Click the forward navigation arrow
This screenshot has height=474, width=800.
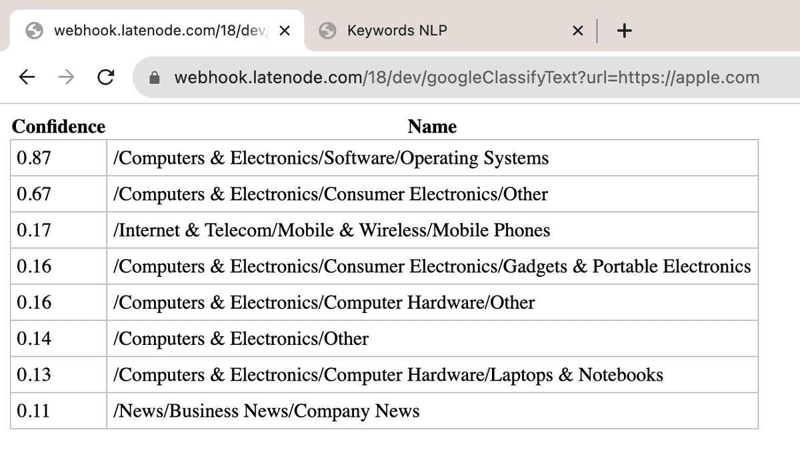(66, 77)
